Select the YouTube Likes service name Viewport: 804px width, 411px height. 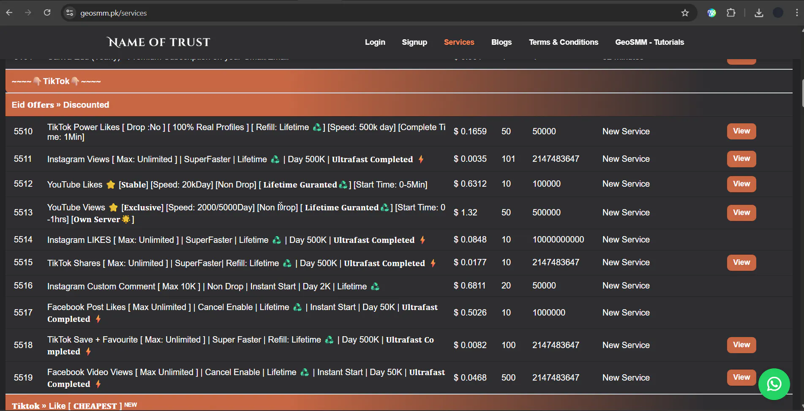coord(237,185)
